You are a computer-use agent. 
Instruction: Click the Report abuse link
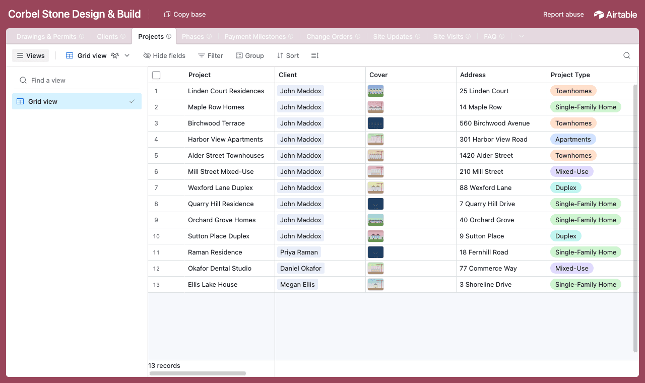[563, 15]
